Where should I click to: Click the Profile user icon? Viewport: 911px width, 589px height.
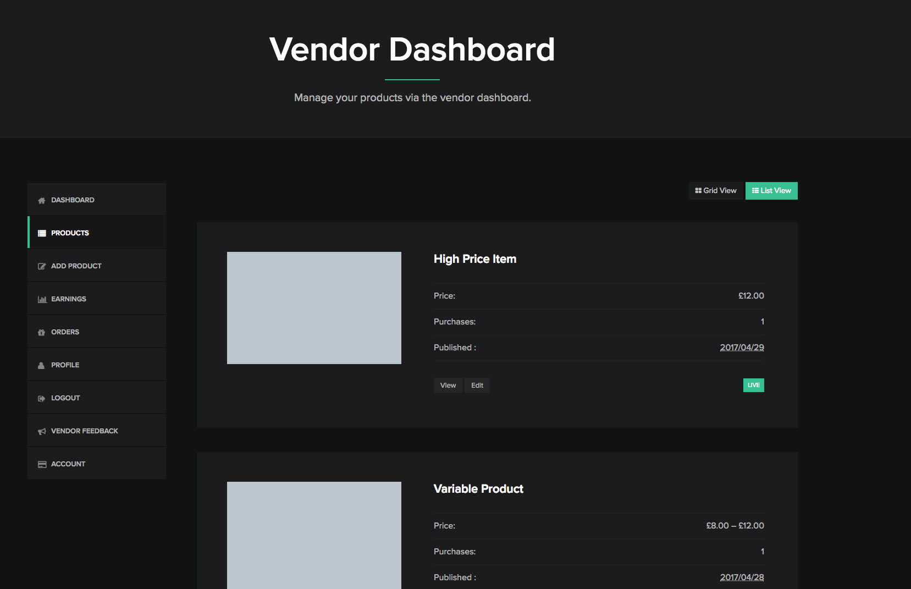pos(41,365)
